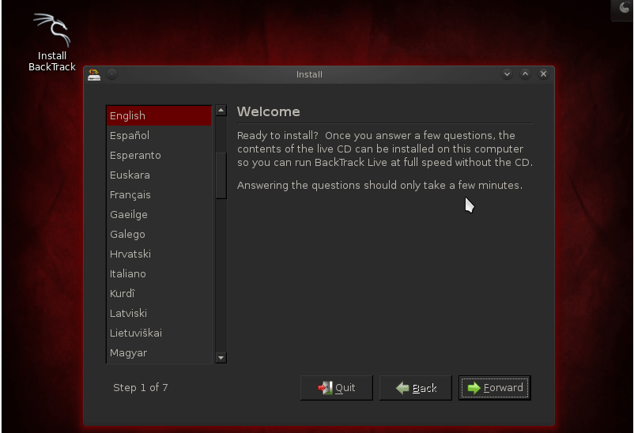Viewport: 634px width, 433px height.
Task: Click the crescent icon in the top-right corner
Action: [624, 8]
